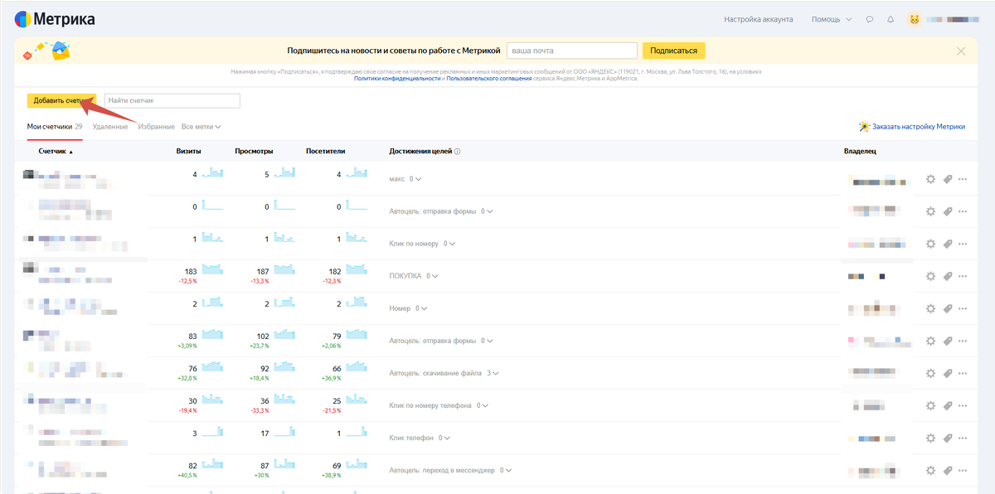This screenshot has height=494, width=995.
Task: Open the notifications bell icon
Action: (891, 19)
